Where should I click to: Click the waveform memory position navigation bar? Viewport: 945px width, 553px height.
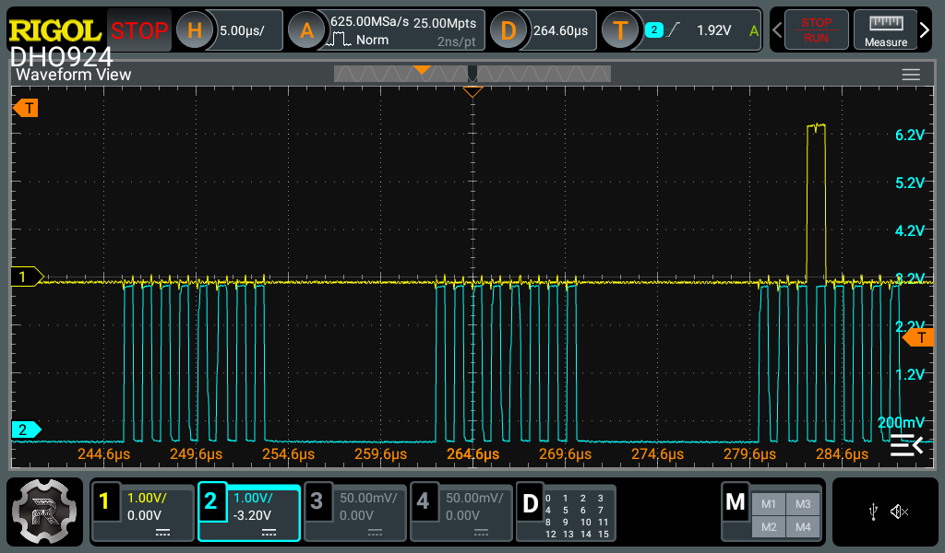pos(472,74)
